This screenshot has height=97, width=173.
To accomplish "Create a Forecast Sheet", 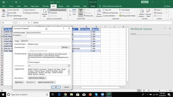I will pyautogui.click(x=148, y=13).
